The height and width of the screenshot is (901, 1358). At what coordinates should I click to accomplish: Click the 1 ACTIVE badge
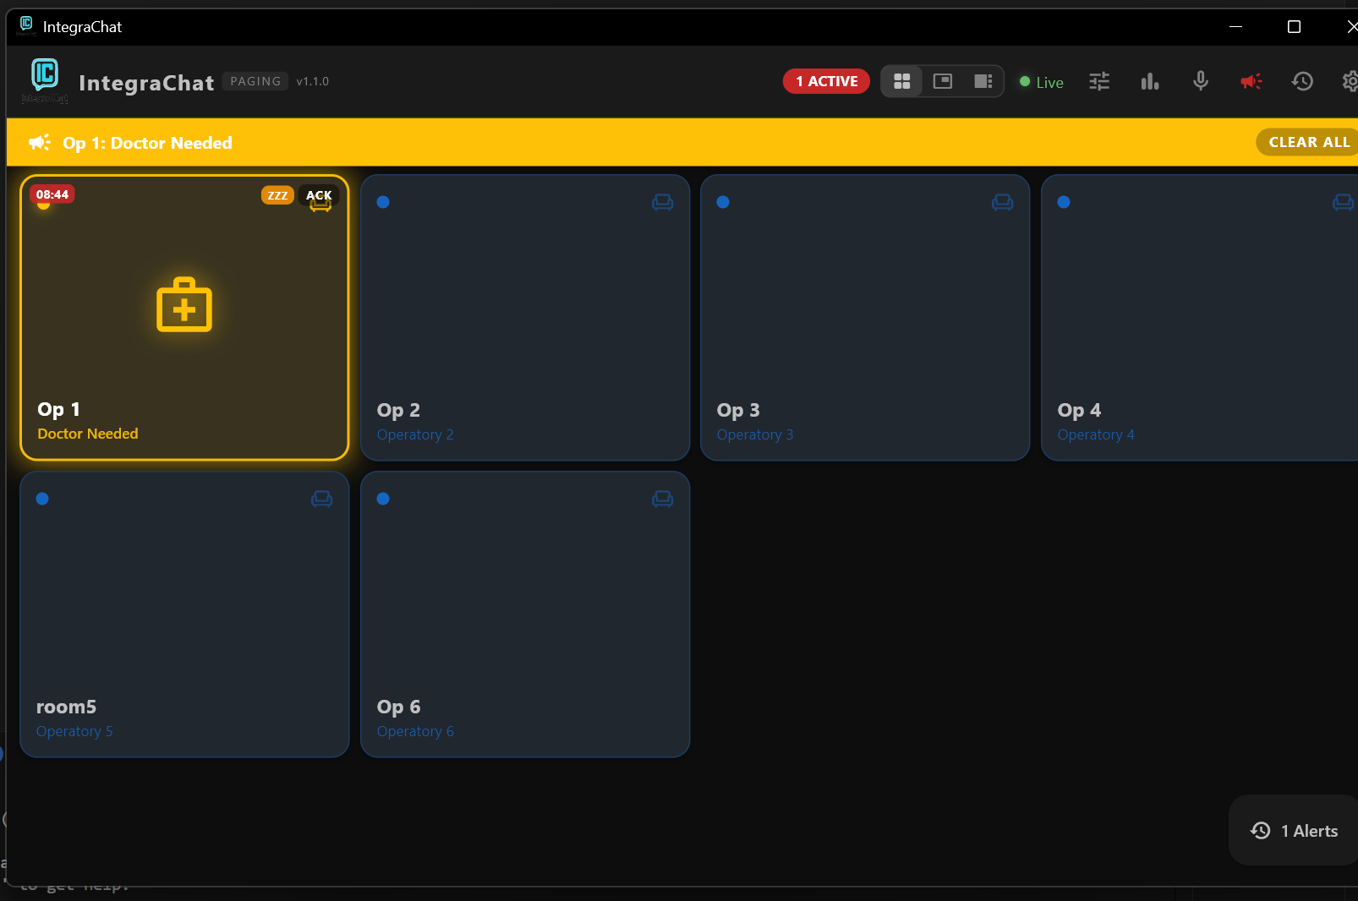[826, 81]
